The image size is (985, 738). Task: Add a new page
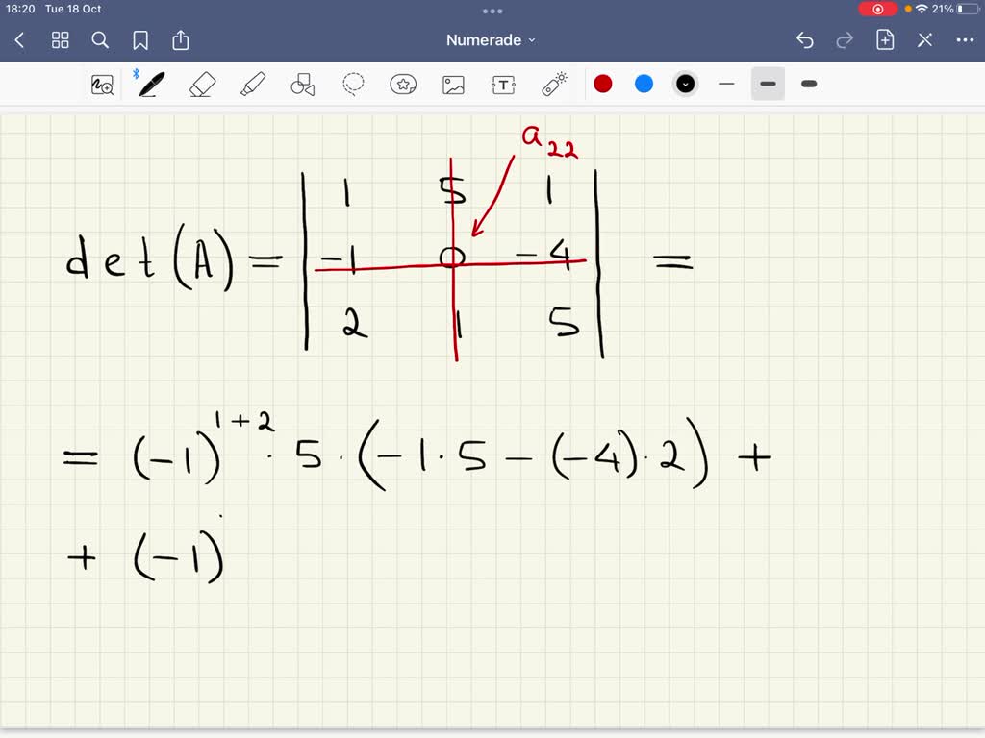point(884,39)
